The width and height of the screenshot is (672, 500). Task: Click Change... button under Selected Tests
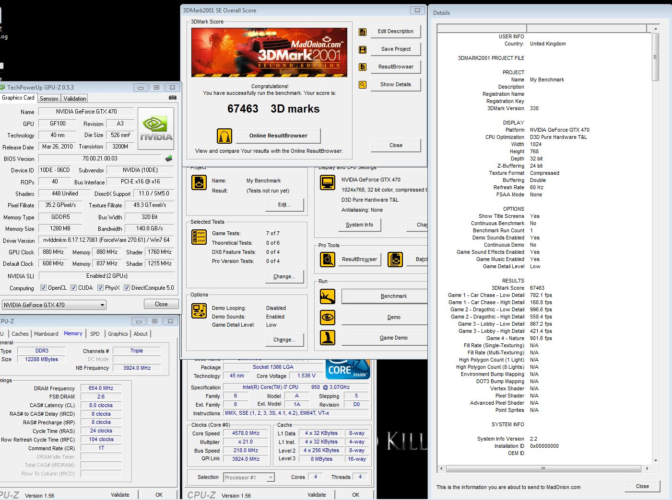(x=284, y=277)
